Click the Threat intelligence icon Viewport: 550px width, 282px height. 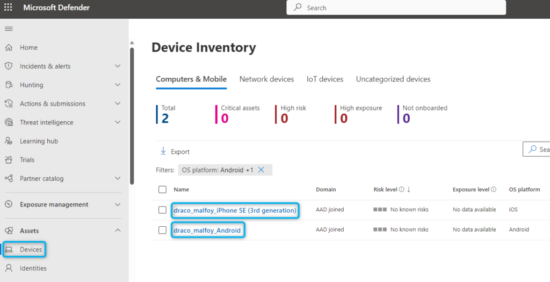9,122
